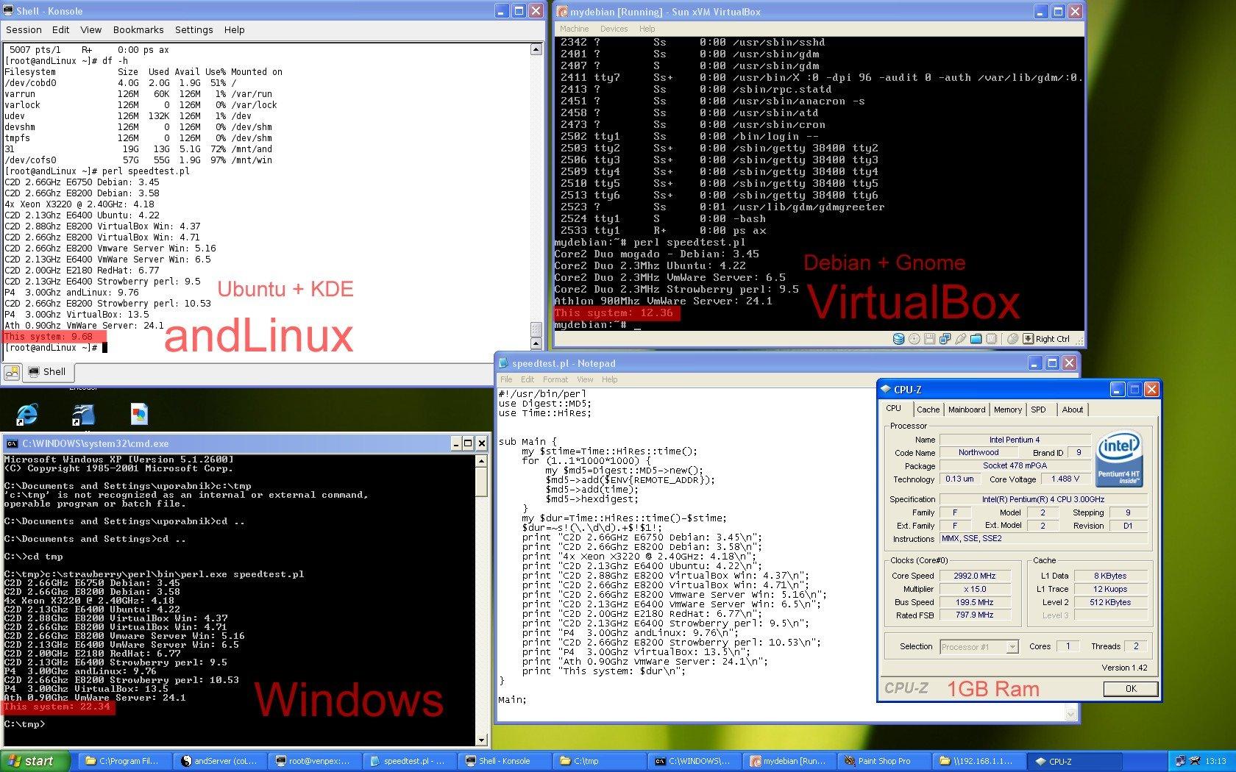The width and height of the screenshot is (1236, 772).
Task: Open the Konsole Bookmarks menu
Action: tap(138, 29)
